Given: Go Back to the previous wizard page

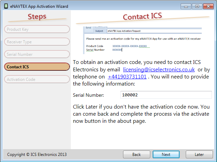Looking at the screenshot, I should (x=136, y=155).
